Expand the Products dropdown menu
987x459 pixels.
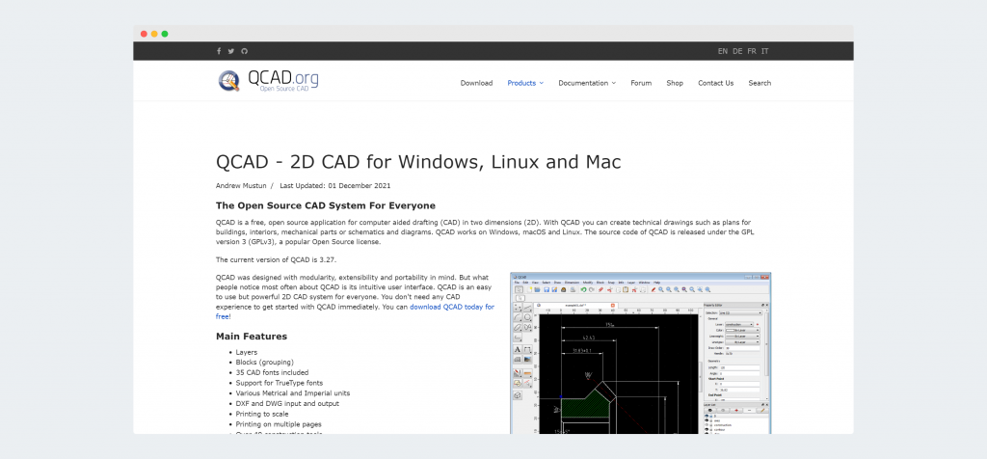click(525, 83)
